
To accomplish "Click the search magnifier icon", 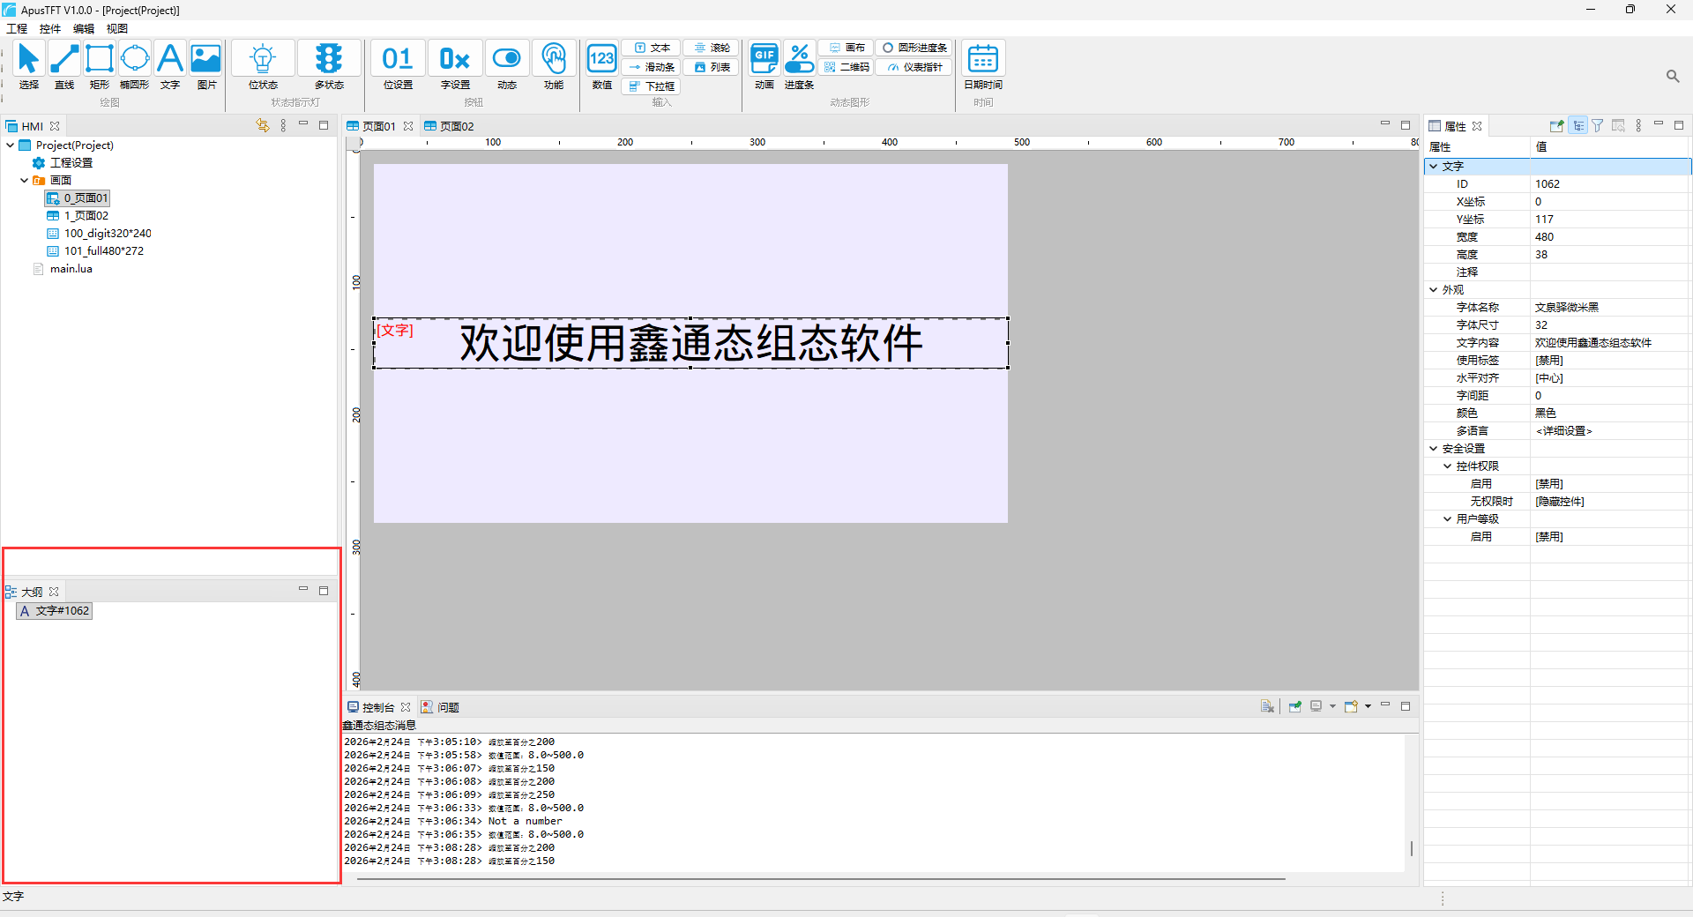I will pyautogui.click(x=1673, y=77).
